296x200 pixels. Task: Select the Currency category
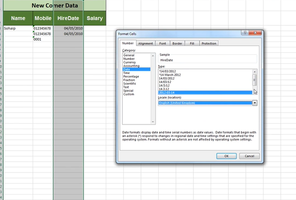pos(129,62)
